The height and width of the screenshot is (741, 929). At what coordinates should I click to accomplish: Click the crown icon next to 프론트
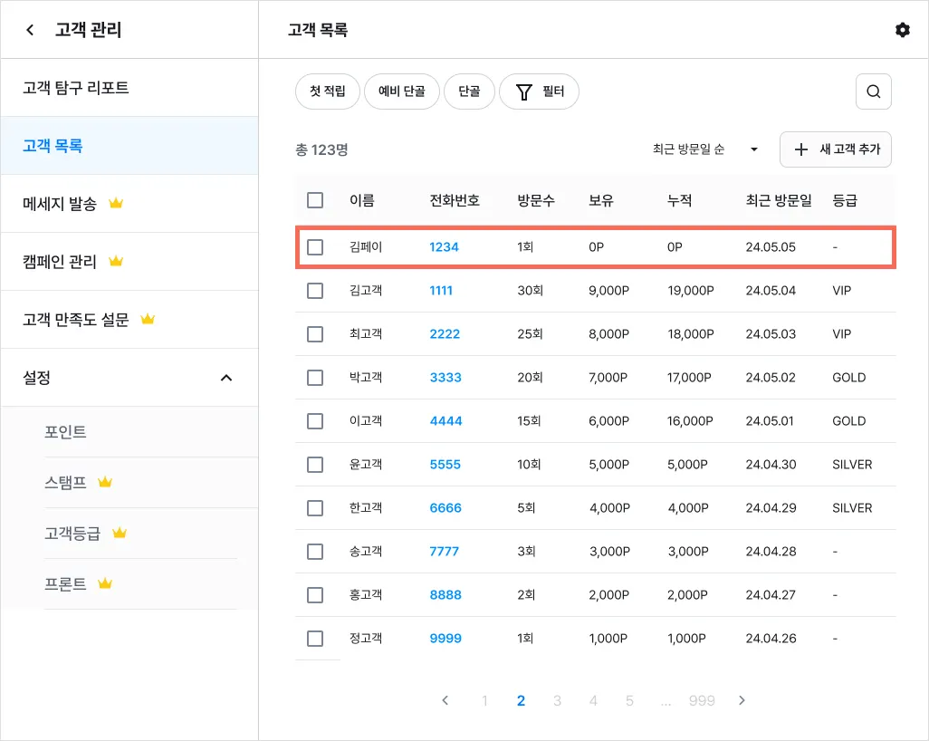coord(105,583)
